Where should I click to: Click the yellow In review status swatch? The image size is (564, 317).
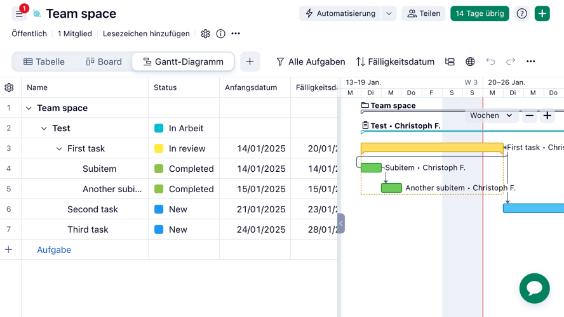click(x=159, y=148)
